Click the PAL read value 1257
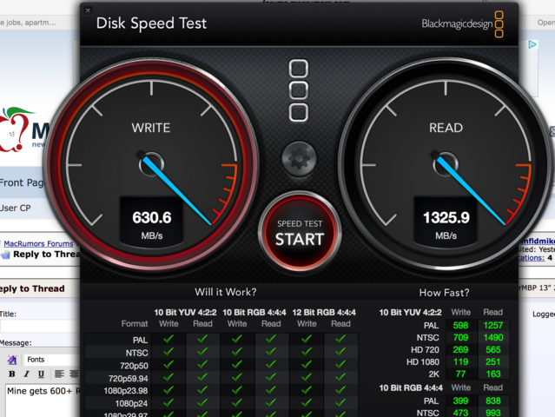Screen dimensions: 555x417 click(493, 325)
